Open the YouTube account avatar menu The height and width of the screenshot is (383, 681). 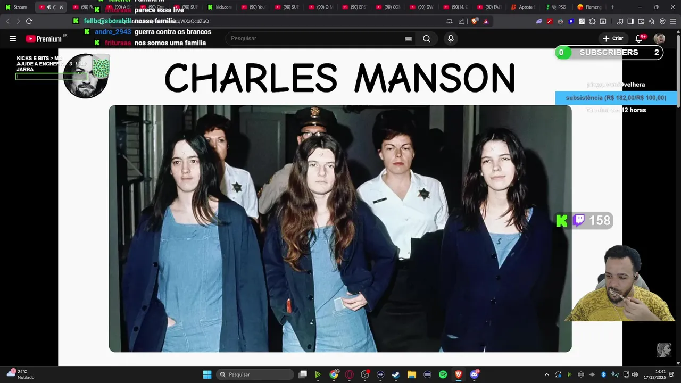[x=659, y=38]
